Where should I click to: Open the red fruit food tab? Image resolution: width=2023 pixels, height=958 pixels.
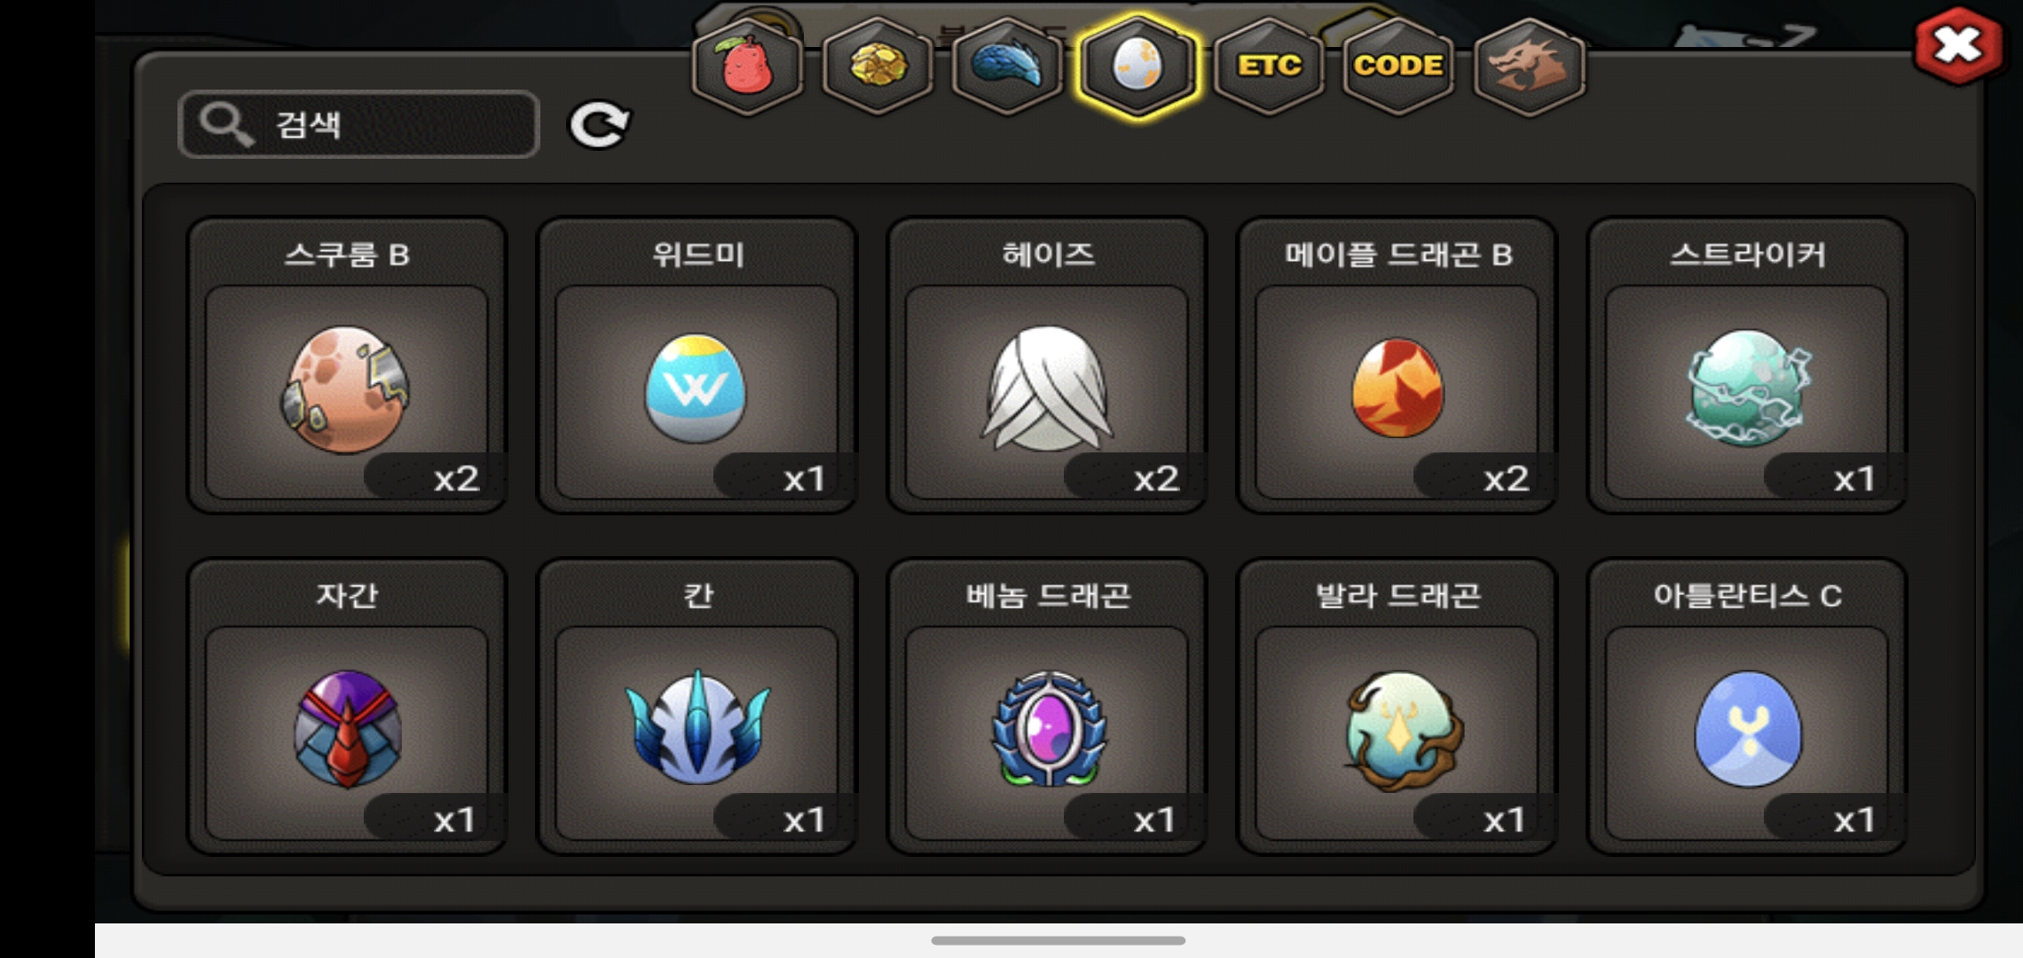748,67
